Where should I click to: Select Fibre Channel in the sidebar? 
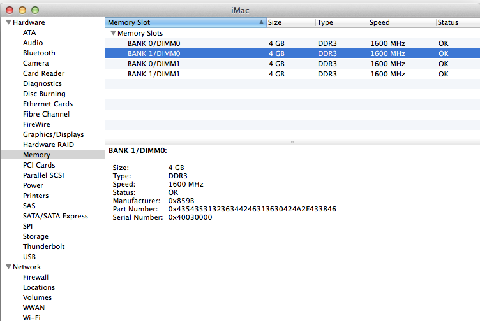46,114
